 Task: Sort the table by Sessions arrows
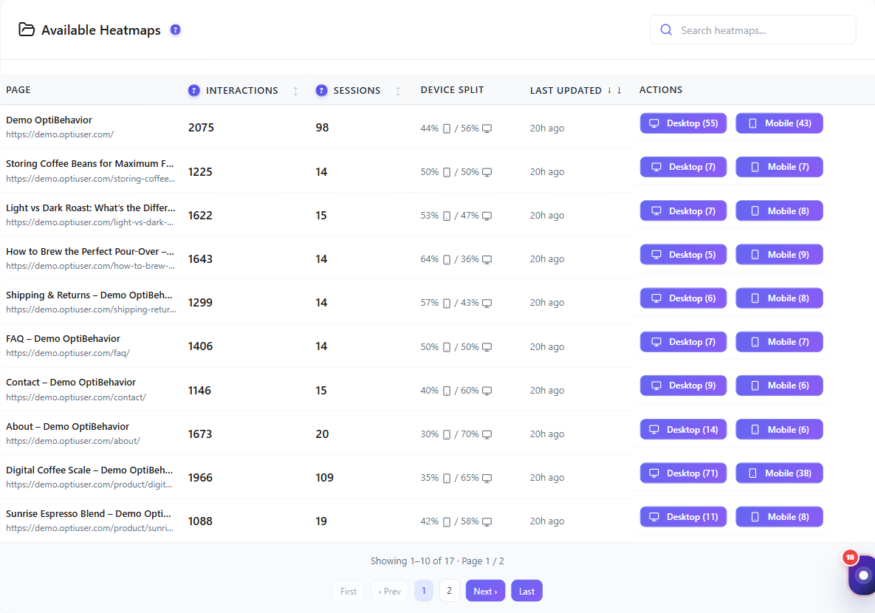pyautogui.click(x=398, y=91)
